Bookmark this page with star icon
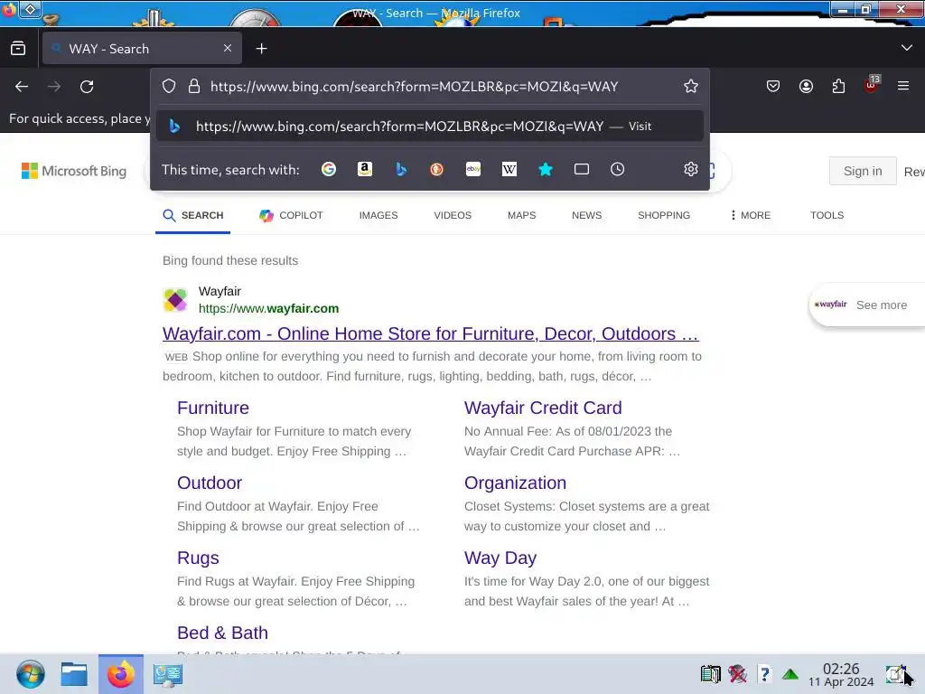This screenshot has height=694, width=925. point(691,86)
